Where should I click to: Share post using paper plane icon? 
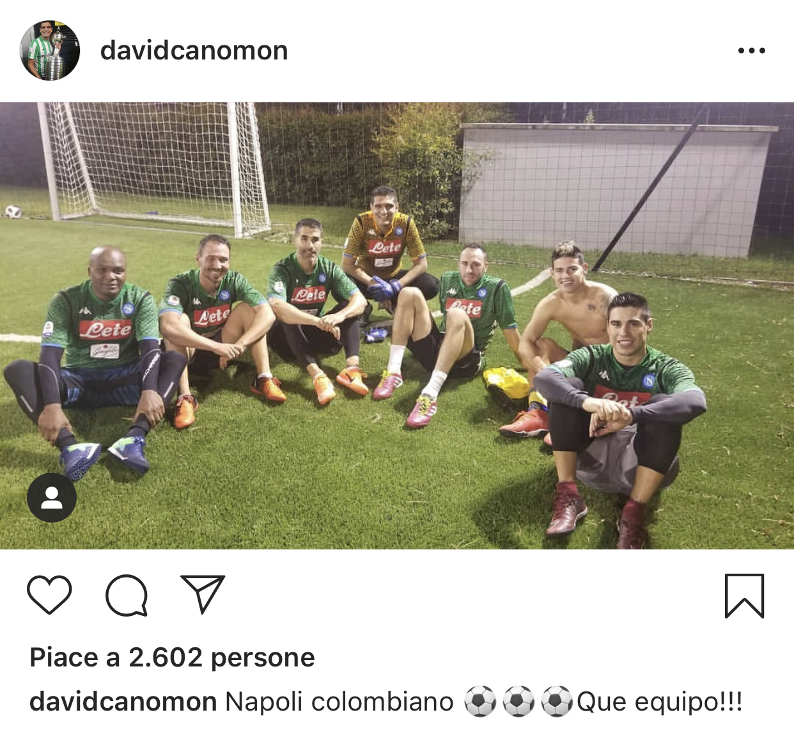(203, 594)
